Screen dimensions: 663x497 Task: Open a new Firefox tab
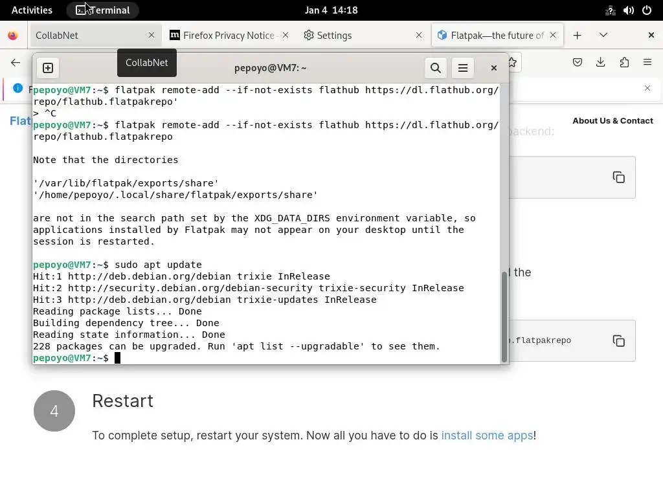(577, 36)
